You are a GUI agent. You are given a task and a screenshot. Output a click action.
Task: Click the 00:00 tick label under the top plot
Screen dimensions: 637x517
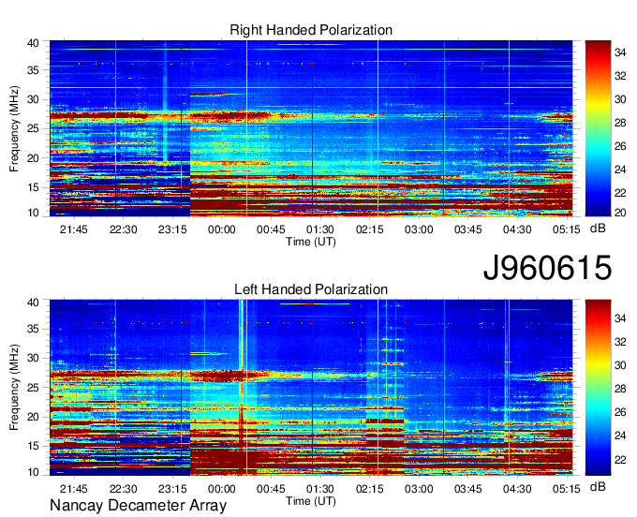(221, 229)
